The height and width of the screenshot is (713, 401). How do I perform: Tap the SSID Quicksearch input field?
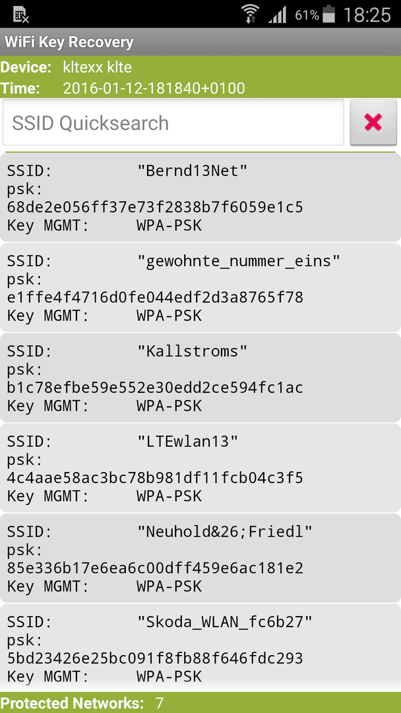point(173,123)
